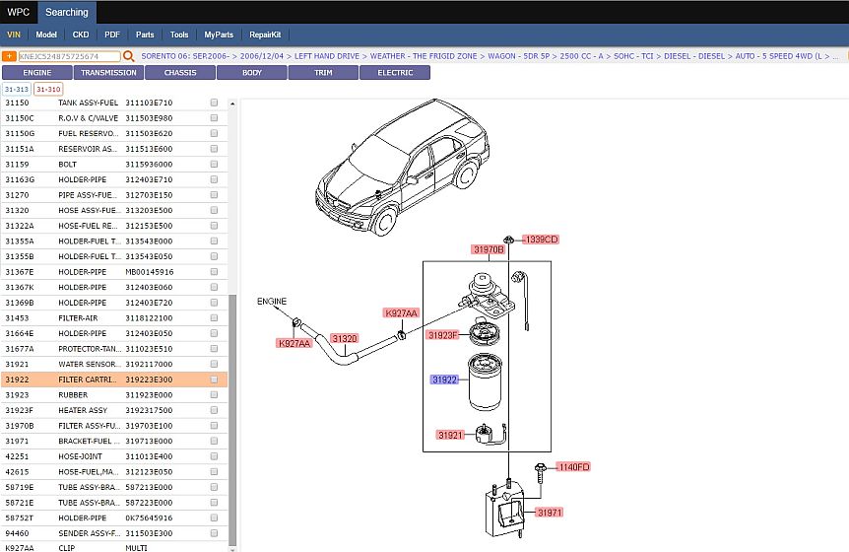This screenshot has width=849, height=552.
Task: Select the K927AA callout near ENGINE label
Action: click(294, 343)
